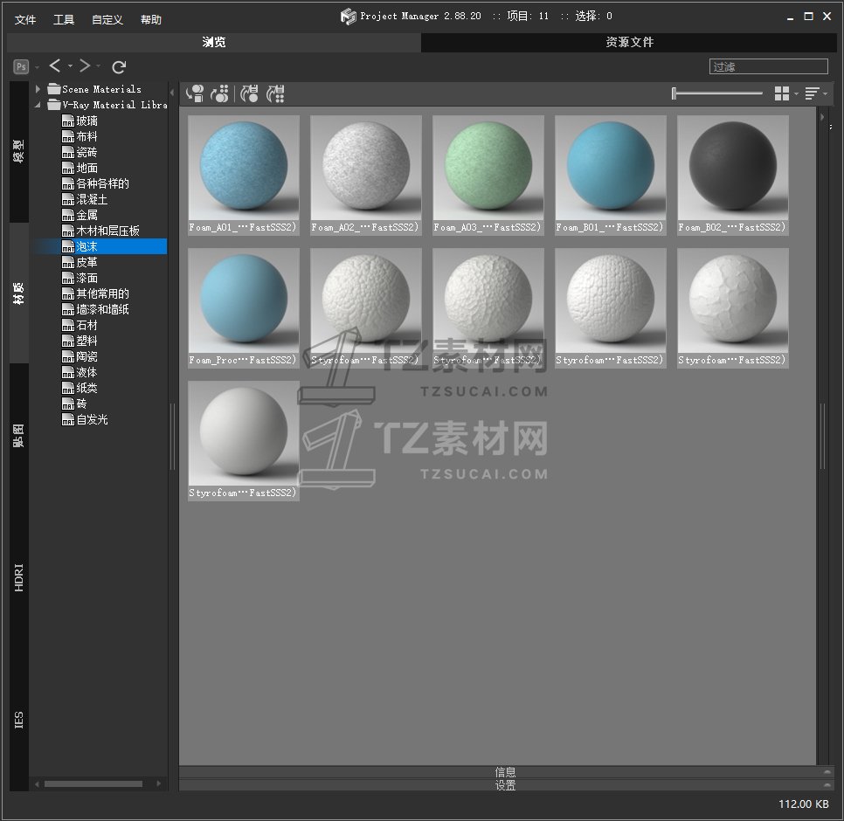
Task: Select the 材质 vertical sidebar tab
Action: click(19, 293)
